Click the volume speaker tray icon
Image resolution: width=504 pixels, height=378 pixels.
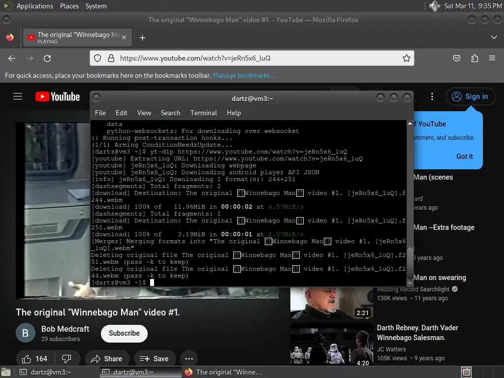pyautogui.click(x=434, y=6)
